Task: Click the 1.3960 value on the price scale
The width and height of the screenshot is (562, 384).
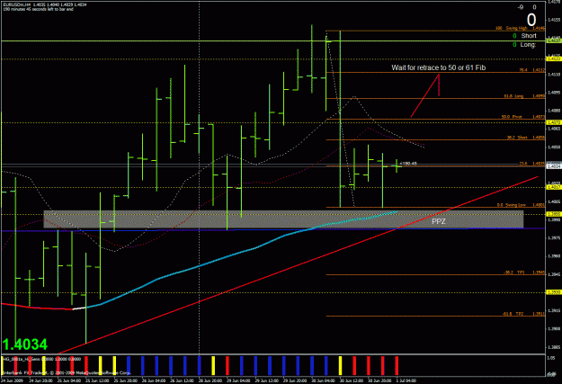Action: (x=554, y=256)
